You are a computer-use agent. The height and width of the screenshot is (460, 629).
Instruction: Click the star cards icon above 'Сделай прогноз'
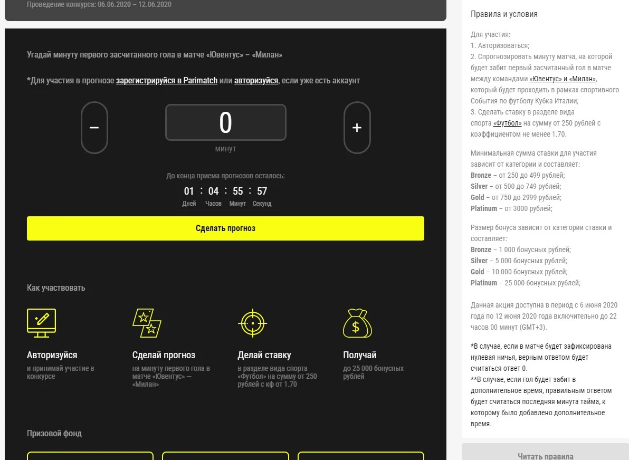click(x=147, y=323)
